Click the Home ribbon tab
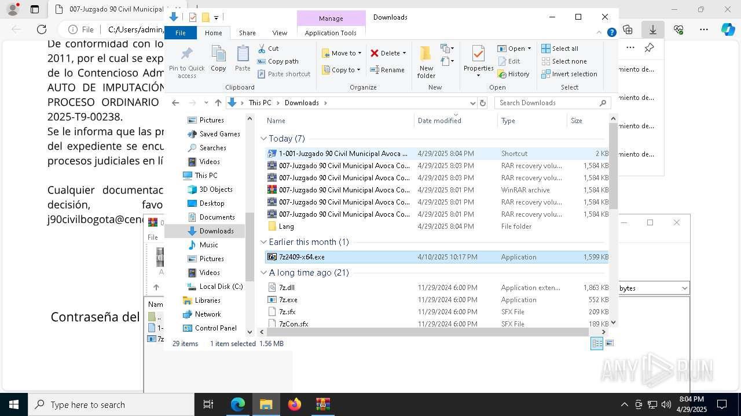Screen dimensions: 741x416 point(213,33)
